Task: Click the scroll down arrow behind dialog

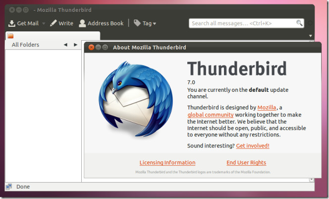Action: (311, 180)
